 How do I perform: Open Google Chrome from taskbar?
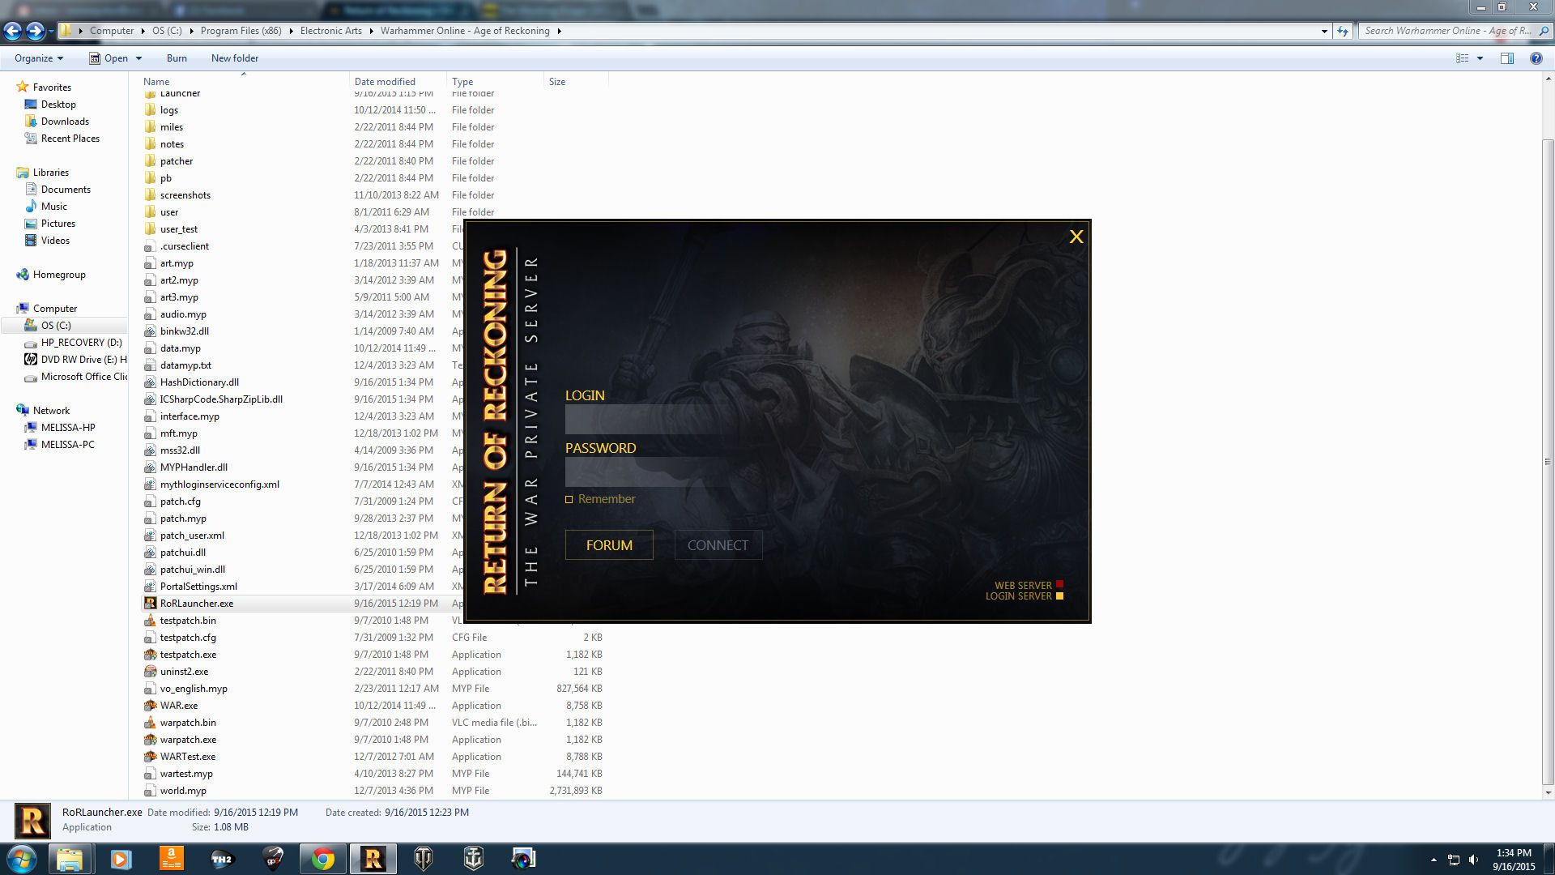click(322, 859)
